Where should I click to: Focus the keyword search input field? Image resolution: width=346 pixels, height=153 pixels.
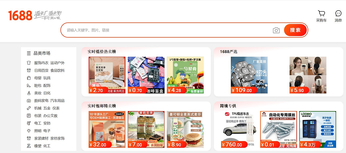coord(168,30)
